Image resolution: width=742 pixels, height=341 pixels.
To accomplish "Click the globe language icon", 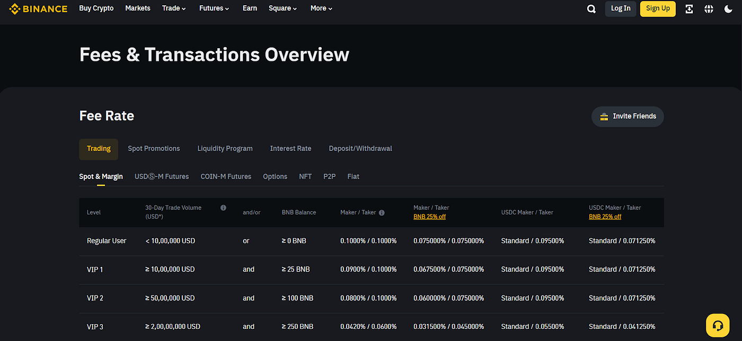I will tap(709, 8).
